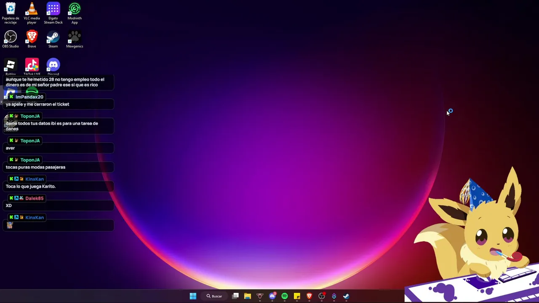539x303 pixels.
Task: Open the Papelera de reciclaje desktop icon
Action: coord(11,13)
